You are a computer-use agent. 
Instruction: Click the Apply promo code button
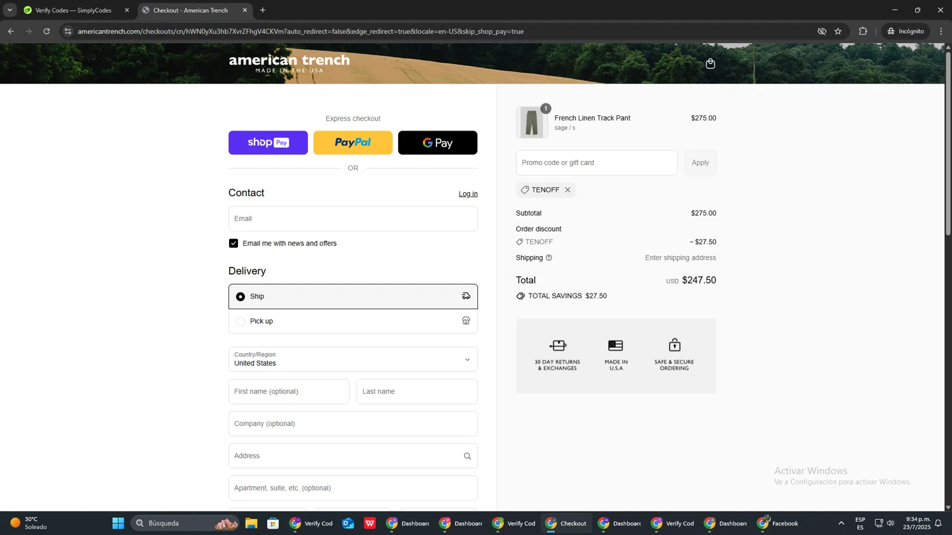(x=700, y=163)
